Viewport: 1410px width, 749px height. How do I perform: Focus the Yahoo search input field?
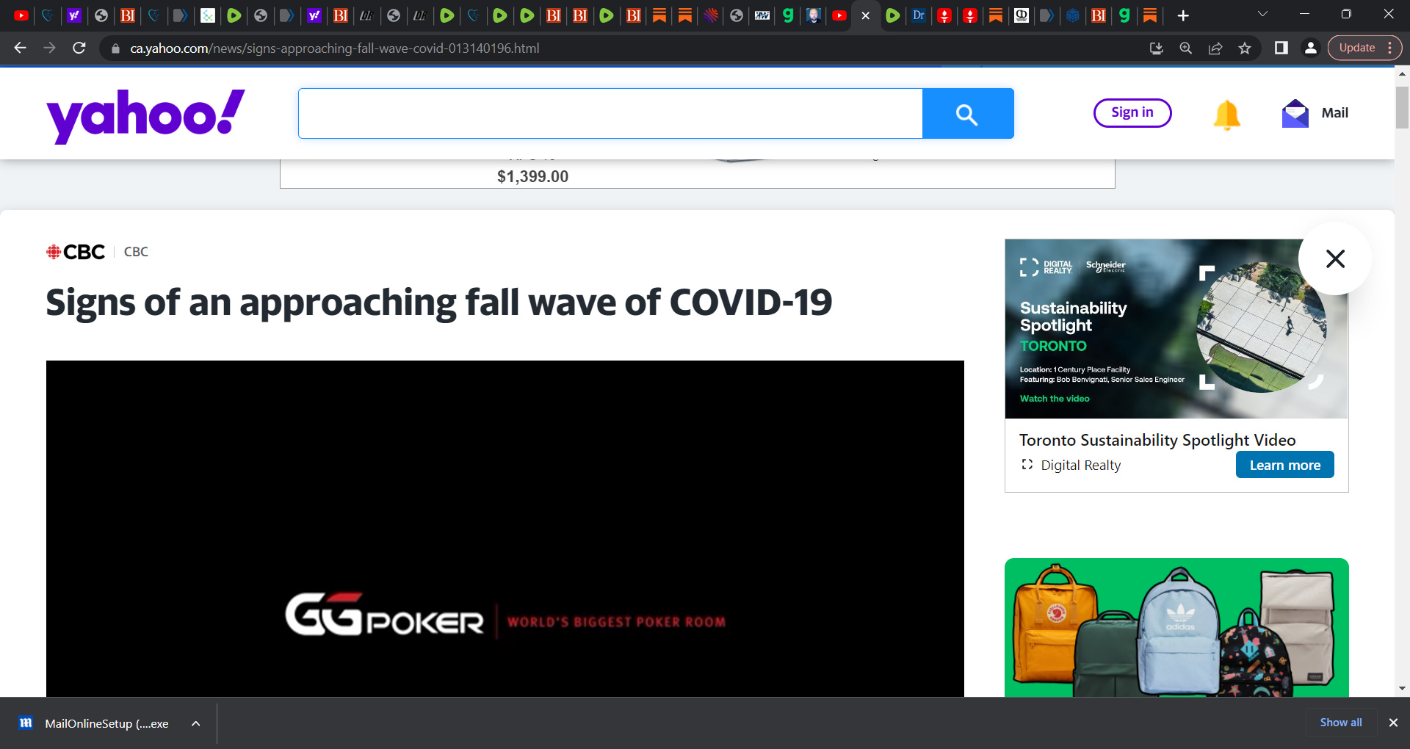(610, 114)
